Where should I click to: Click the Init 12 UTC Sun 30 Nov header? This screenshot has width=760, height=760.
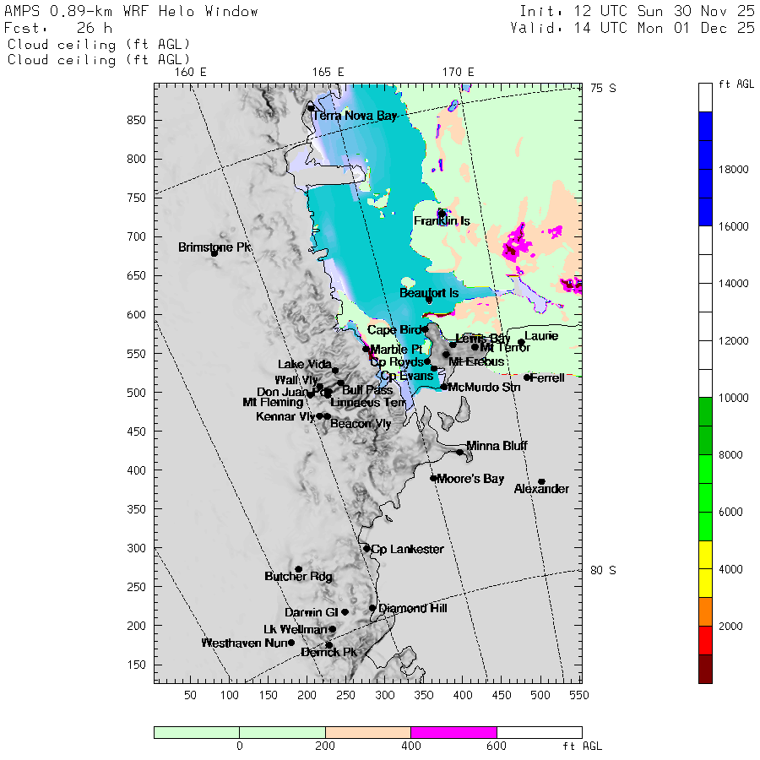pos(637,11)
